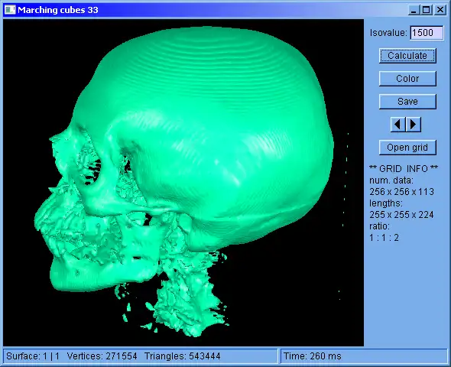Click the right arrow surface button
The image size is (451, 367).
click(x=414, y=125)
